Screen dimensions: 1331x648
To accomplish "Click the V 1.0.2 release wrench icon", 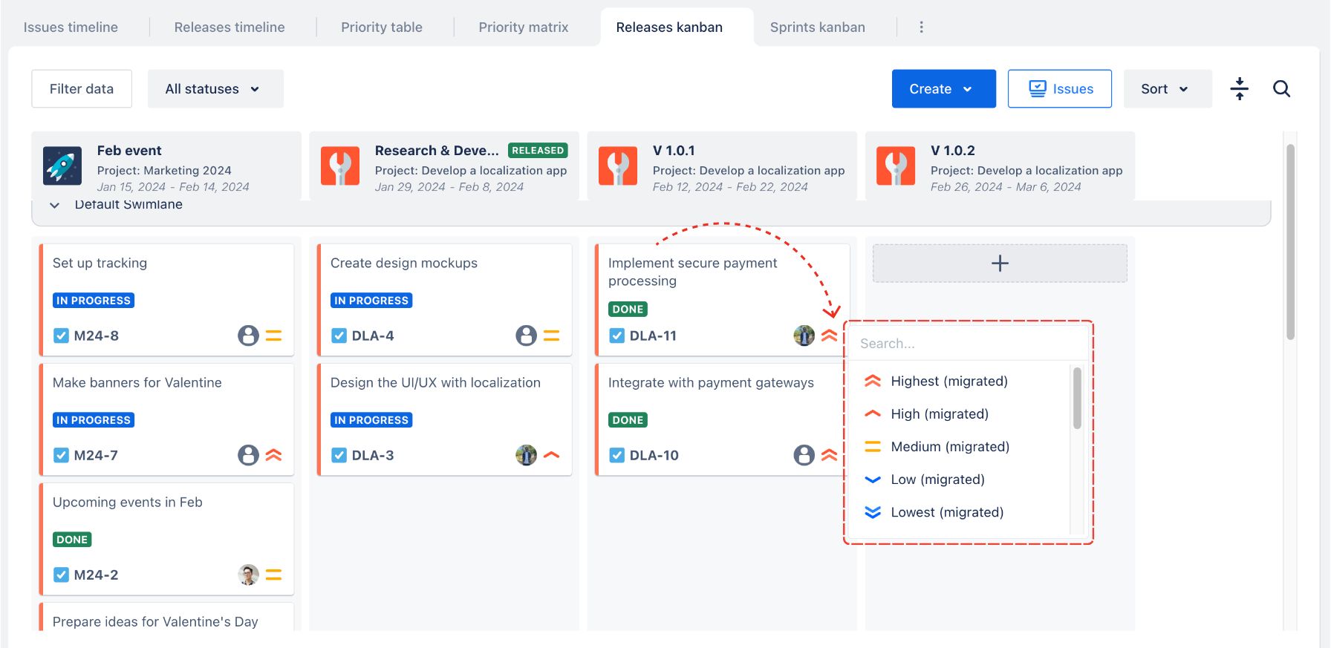I will pos(896,166).
